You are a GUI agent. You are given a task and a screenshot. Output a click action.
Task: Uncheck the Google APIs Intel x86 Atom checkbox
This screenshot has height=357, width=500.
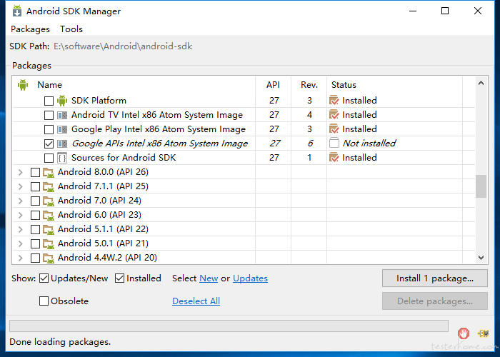pos(49,144)
